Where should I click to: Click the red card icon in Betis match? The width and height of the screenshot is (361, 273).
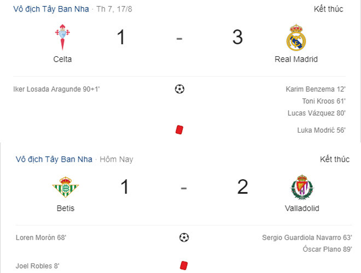(184, 266)
